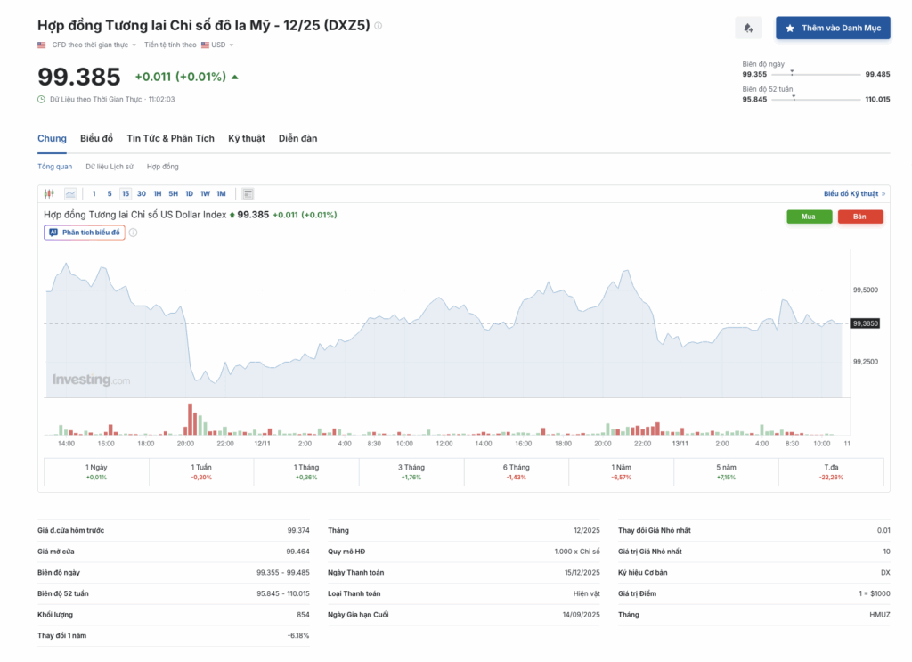Click the news overlay icon in chart toolbar
The height and width of the screenshot is (662, 912).
pos(248,193)
